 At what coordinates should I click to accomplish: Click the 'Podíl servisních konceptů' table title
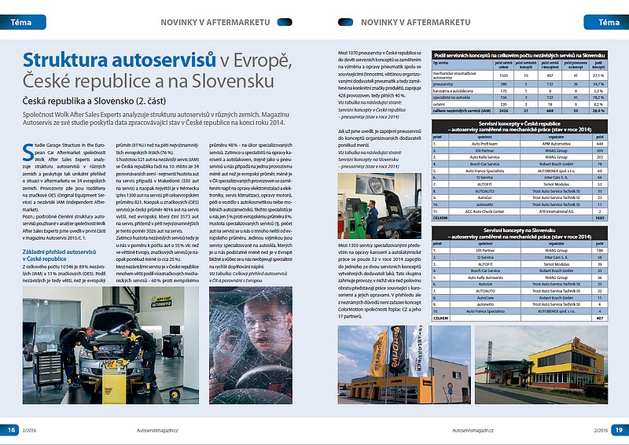point(520,55)
